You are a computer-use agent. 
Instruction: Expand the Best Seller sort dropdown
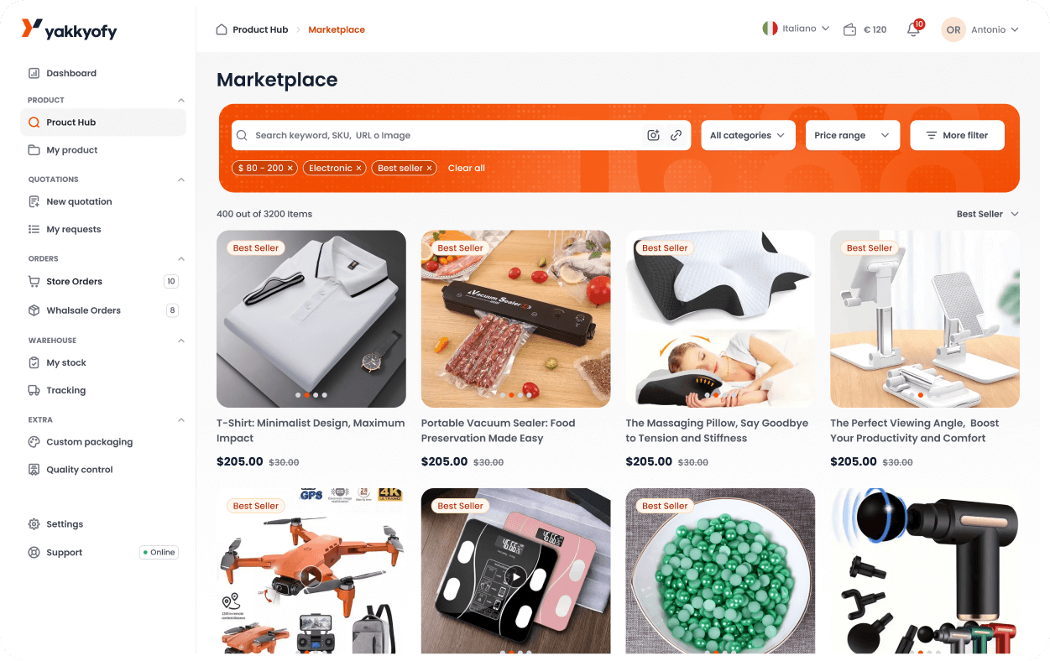988,214
